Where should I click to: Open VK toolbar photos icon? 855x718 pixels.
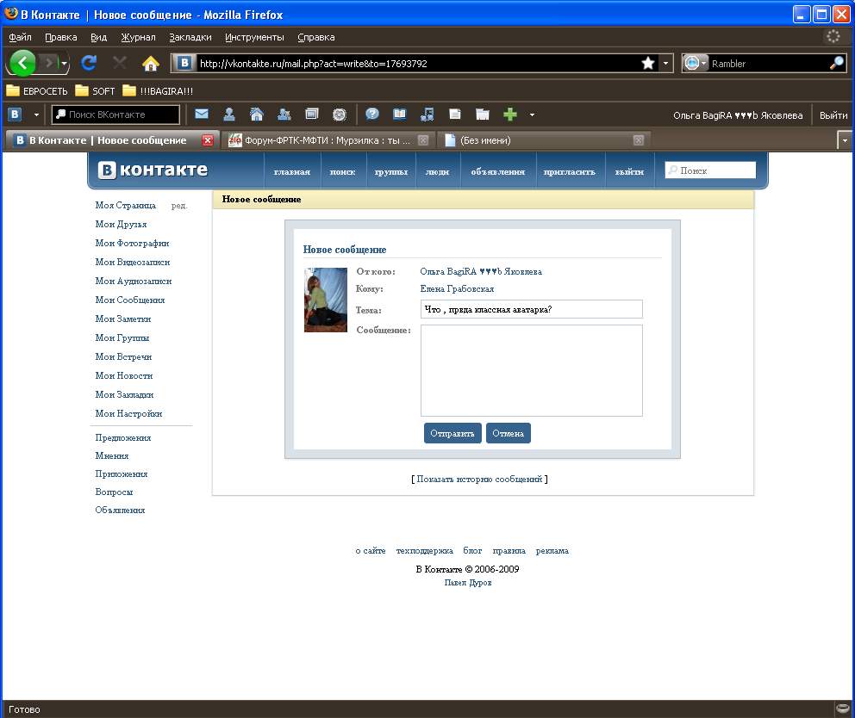click(x=312, y=115)
